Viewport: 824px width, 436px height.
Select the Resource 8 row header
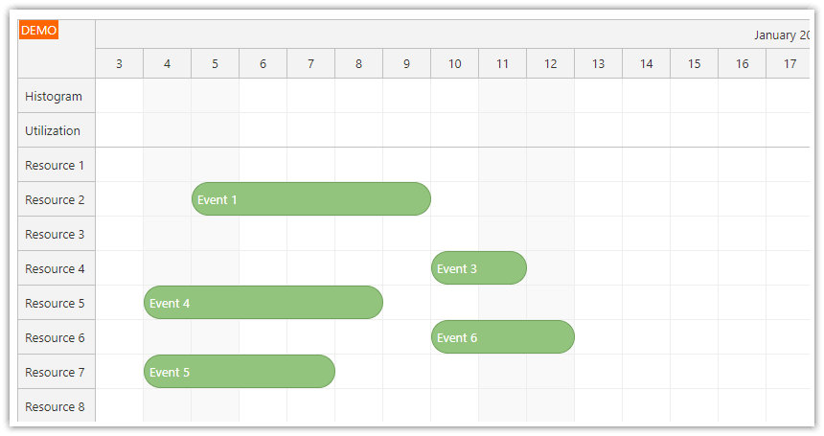56,407
